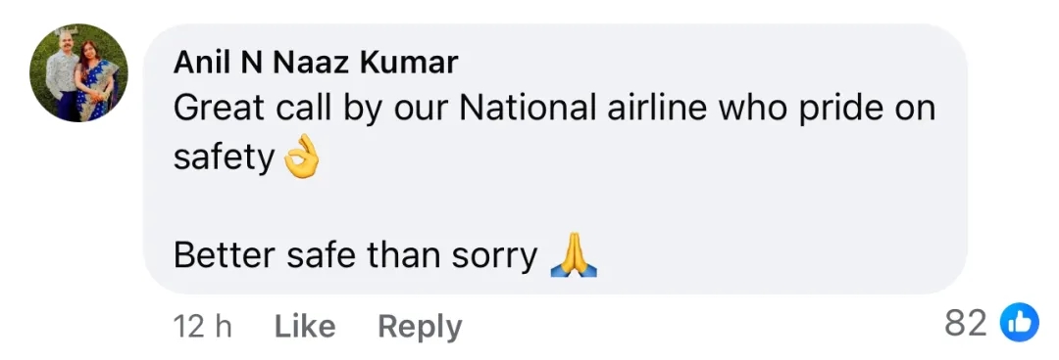The image size is (1059, 360).
Task: View the 82 reactions count
Action: [x=967, y=324]
